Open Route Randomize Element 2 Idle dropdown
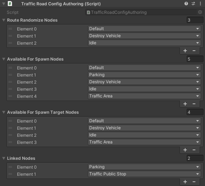Image resolution: width=205 pixels, height=186 pixels. (144, 43)
